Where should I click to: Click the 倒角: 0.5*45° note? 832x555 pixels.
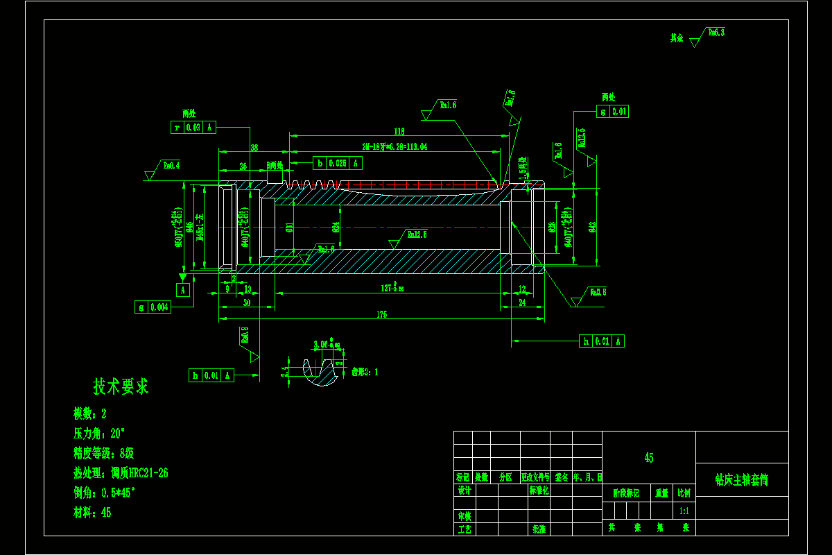104,493
